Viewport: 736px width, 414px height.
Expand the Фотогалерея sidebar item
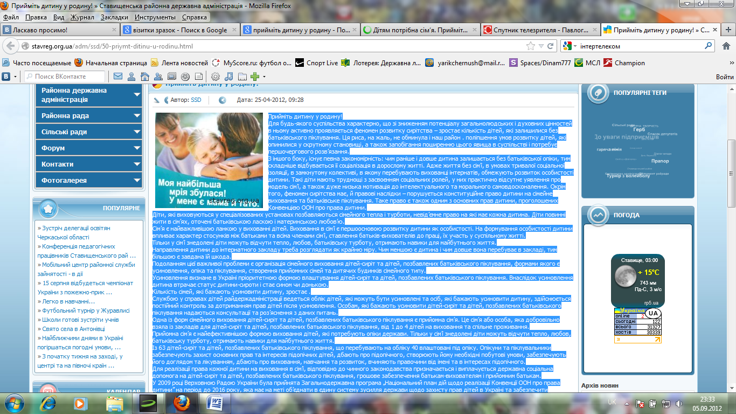(x=136, y=181)
